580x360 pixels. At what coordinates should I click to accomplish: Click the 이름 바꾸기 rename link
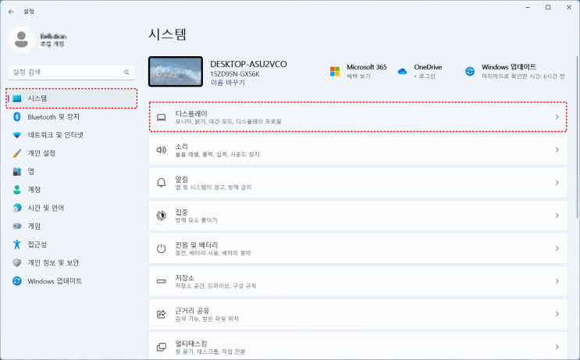point(227,83)
